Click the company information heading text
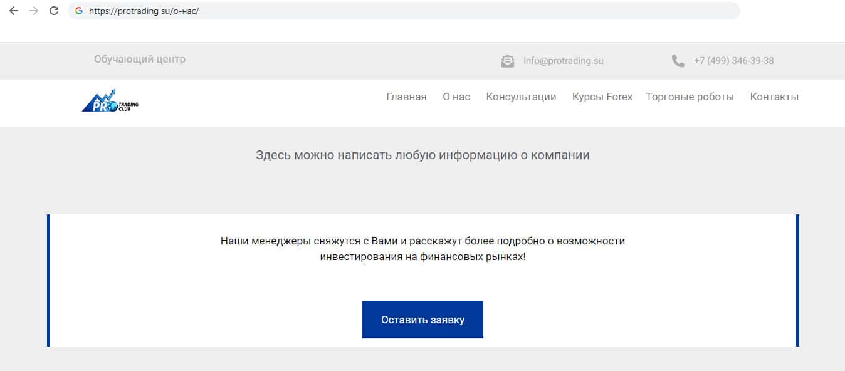Image resolution: width=845 pixels, height=371 pixels. tap(422, 155)
